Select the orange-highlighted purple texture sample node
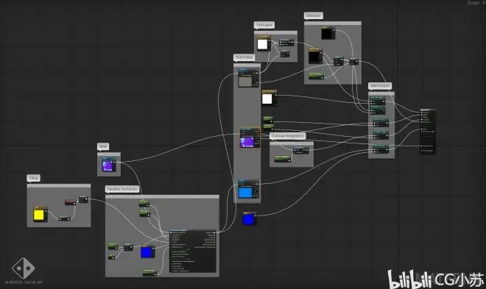The height and width of the screenshot is (289, 486). tap(250, 138)
